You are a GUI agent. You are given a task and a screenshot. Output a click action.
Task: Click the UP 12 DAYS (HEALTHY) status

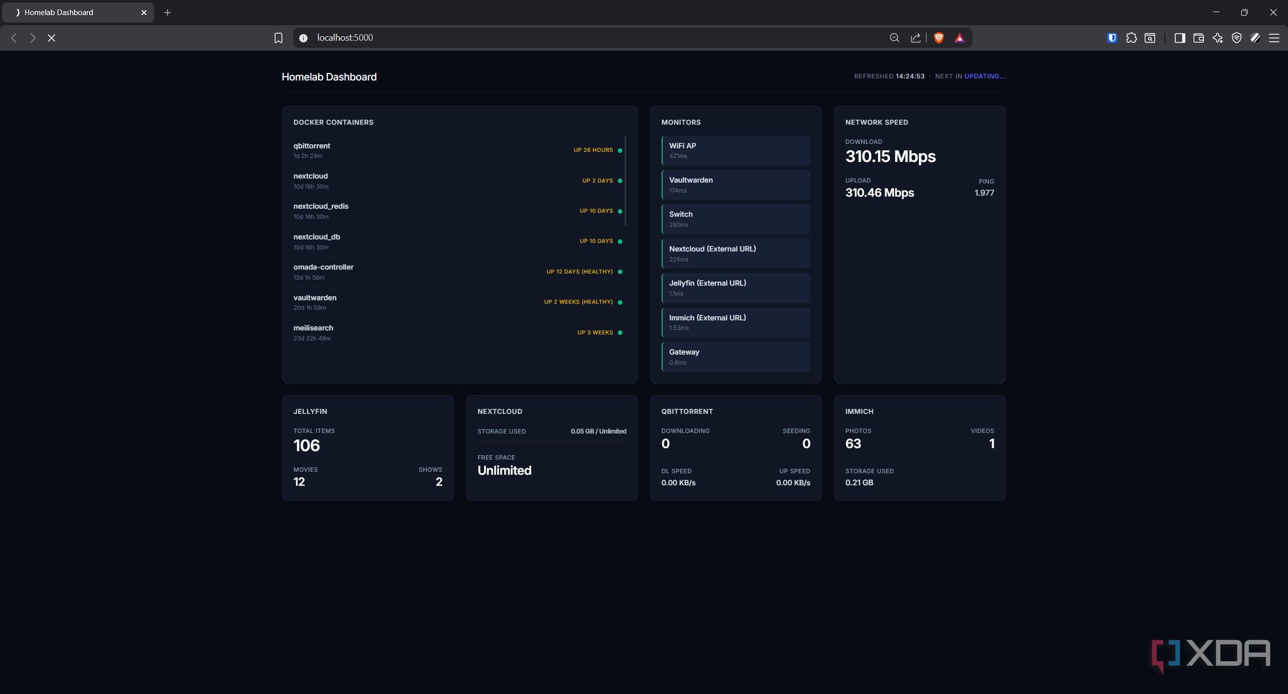580,272
